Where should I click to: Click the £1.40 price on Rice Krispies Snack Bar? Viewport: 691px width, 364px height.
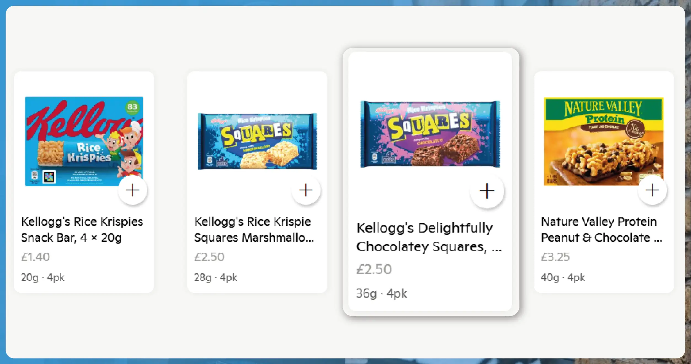click(x=36, y=257)
